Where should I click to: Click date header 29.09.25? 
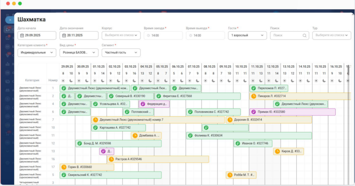[67, 67]
